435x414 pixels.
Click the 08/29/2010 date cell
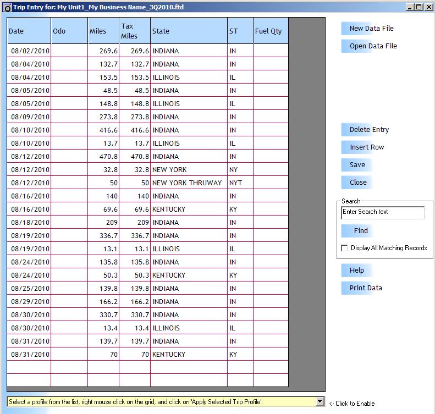coord(29,301)
